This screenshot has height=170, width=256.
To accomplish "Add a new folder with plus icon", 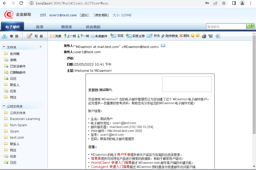I will click(41, 47).
